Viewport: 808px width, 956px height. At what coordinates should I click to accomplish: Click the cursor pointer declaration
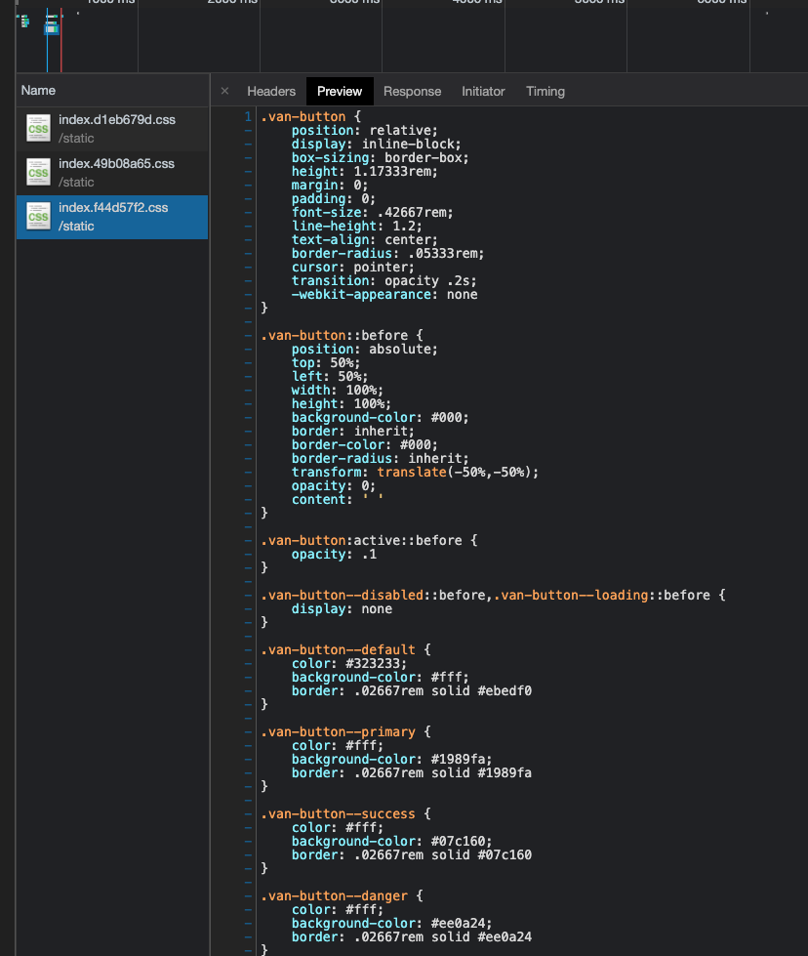(353, 267)
